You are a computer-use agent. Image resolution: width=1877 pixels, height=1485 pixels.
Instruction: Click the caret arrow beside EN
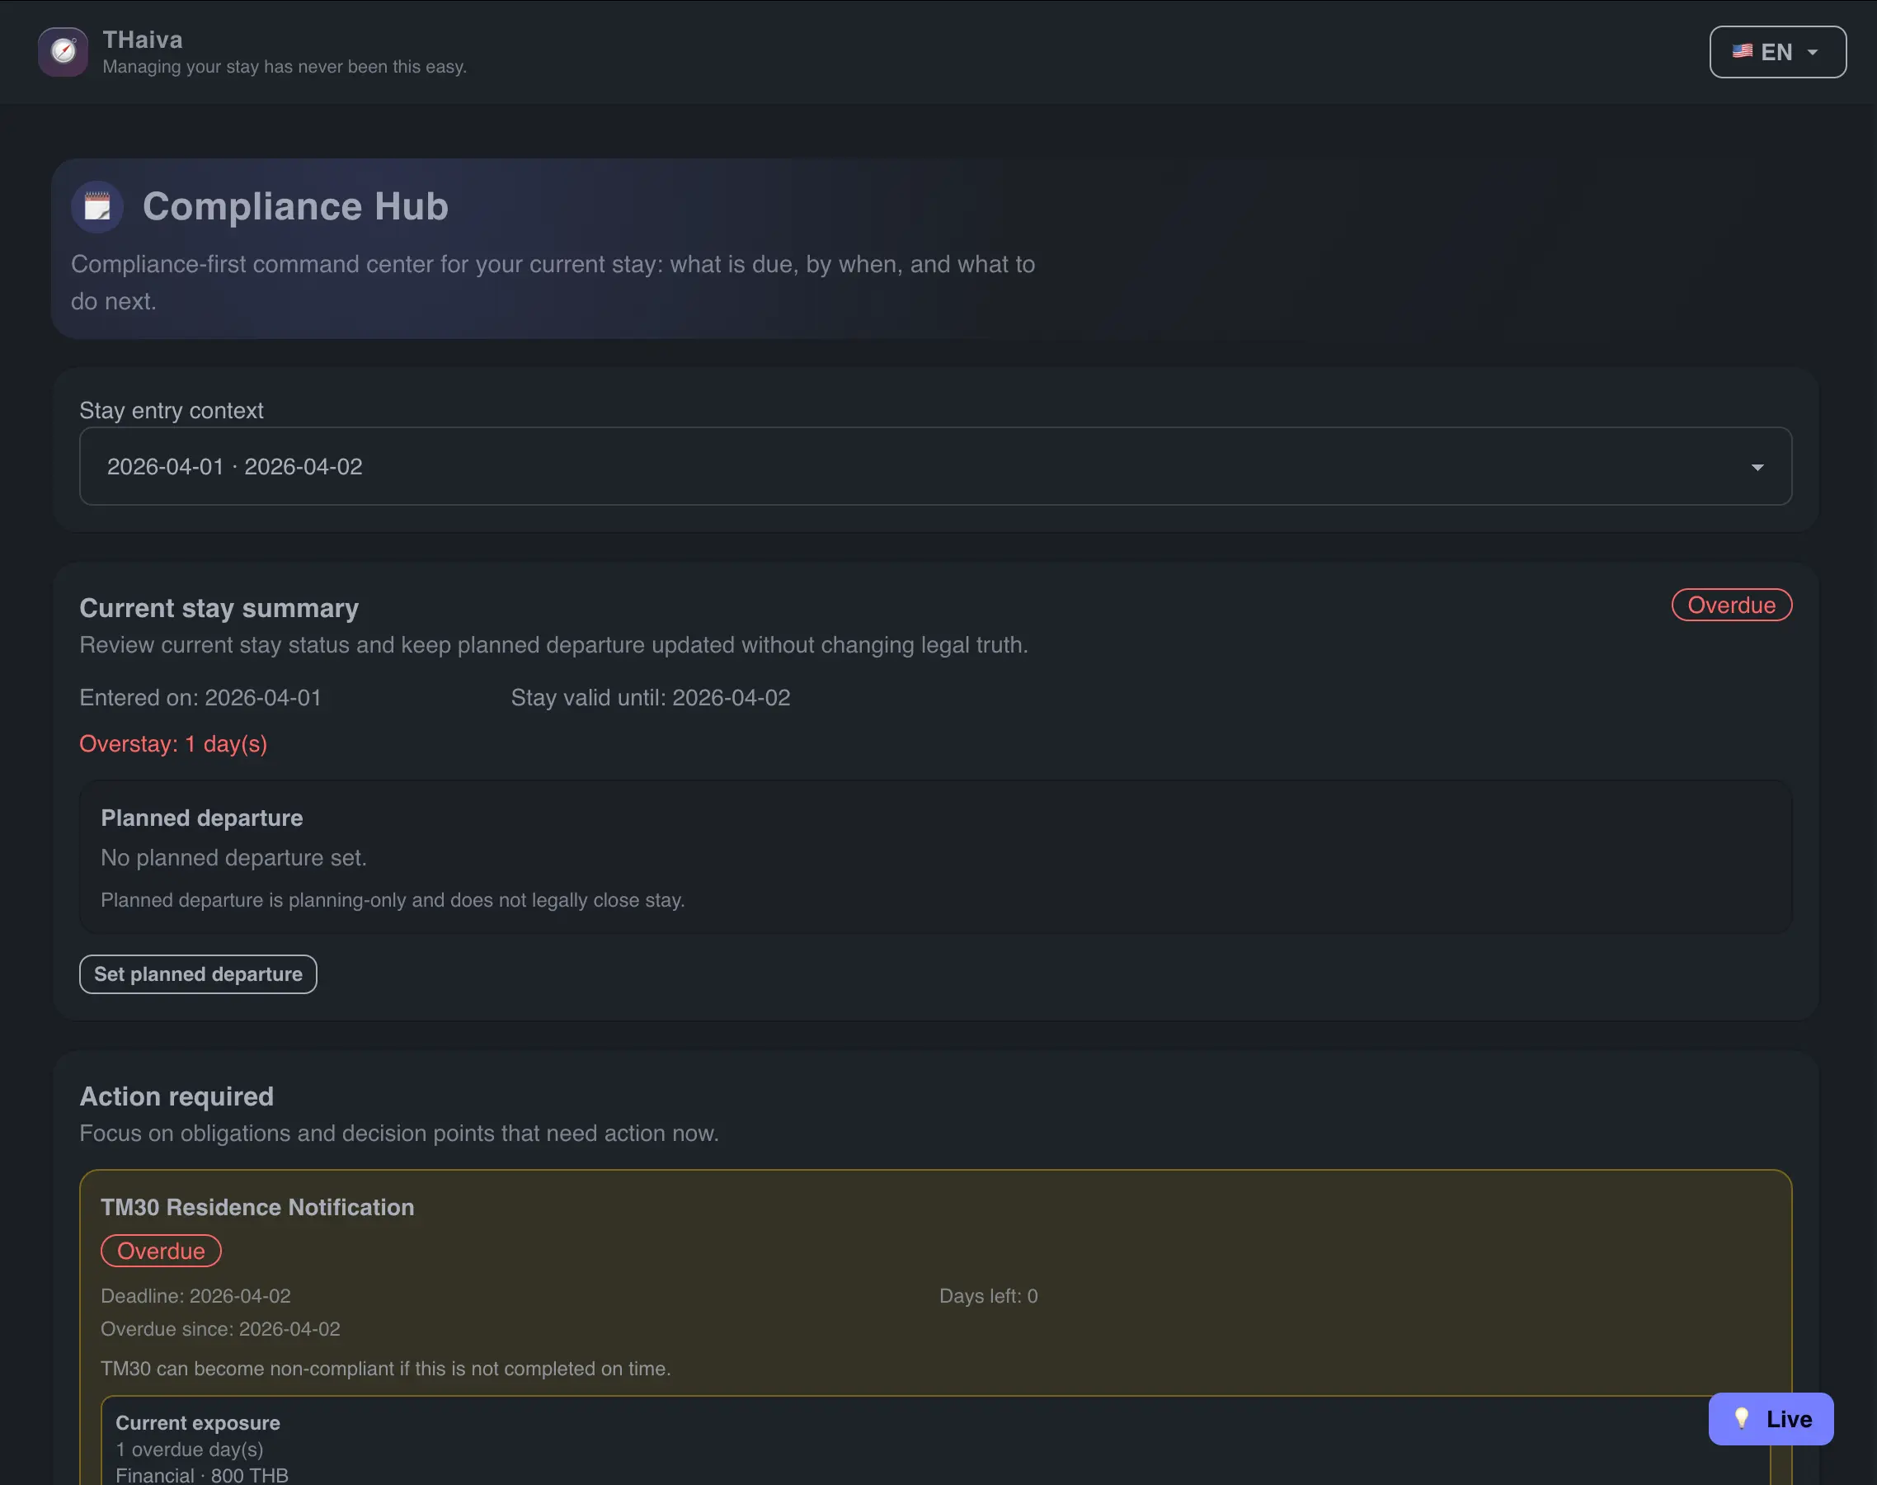pos(1813,52)
